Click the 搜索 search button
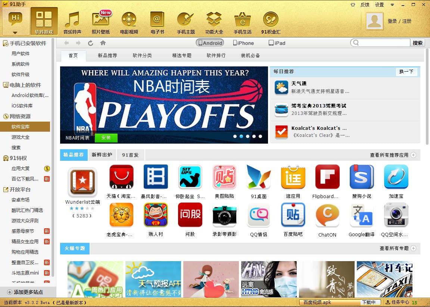This screenshot has height=307, width=430. tap(418, 43)
